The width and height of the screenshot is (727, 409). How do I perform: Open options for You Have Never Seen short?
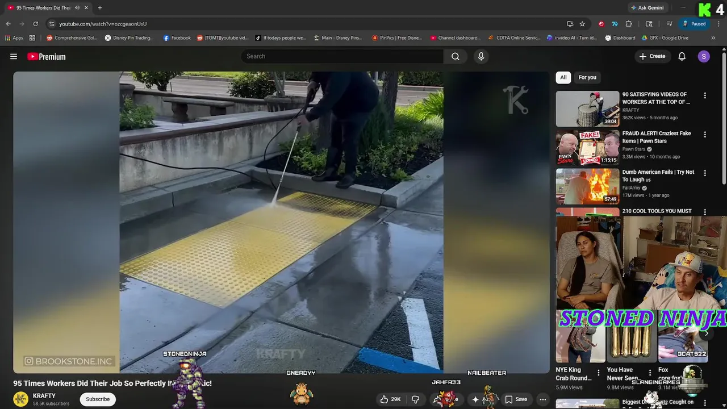(650, 373)
